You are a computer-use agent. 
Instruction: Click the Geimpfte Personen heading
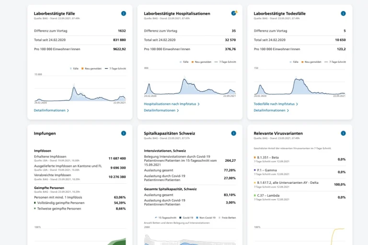(x=49, y=188)
